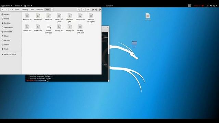Click the unknown breadcrumb in path bar

tap(40, 10)
